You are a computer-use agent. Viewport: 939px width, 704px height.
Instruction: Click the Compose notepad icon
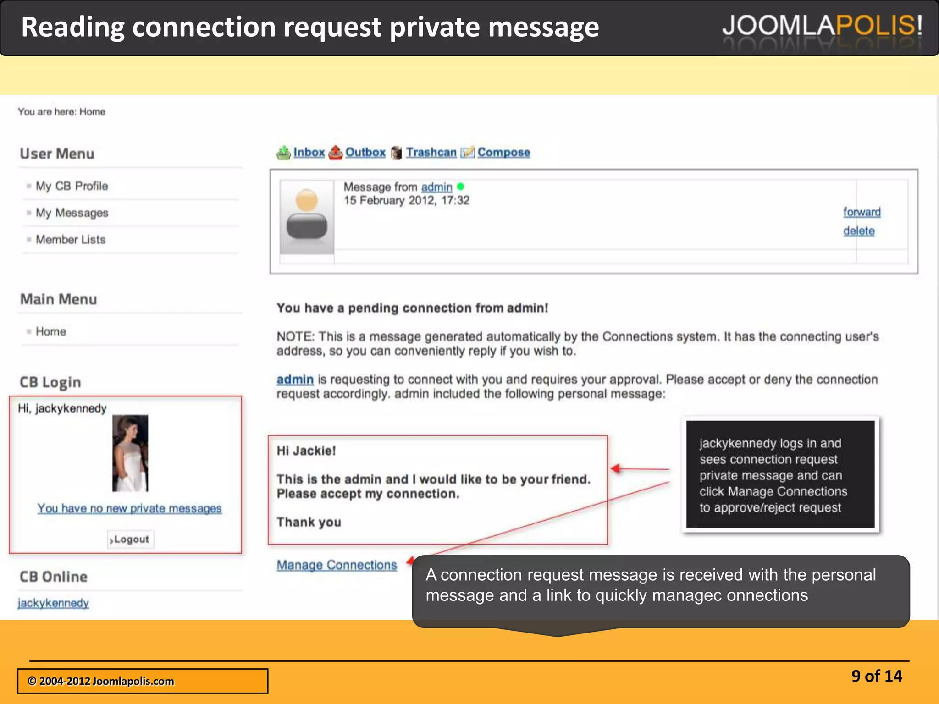tap(467, 152)
